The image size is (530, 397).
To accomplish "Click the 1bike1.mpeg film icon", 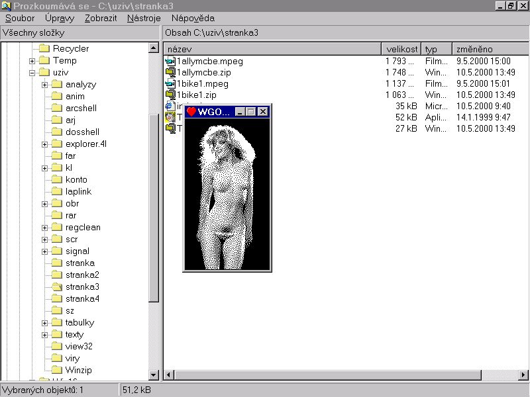I will coord(170,83).
